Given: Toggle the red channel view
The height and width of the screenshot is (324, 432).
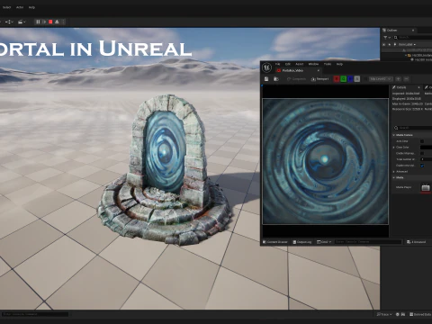Looking at the screenshot, I should pyautogui.click(x=337, y=79).
